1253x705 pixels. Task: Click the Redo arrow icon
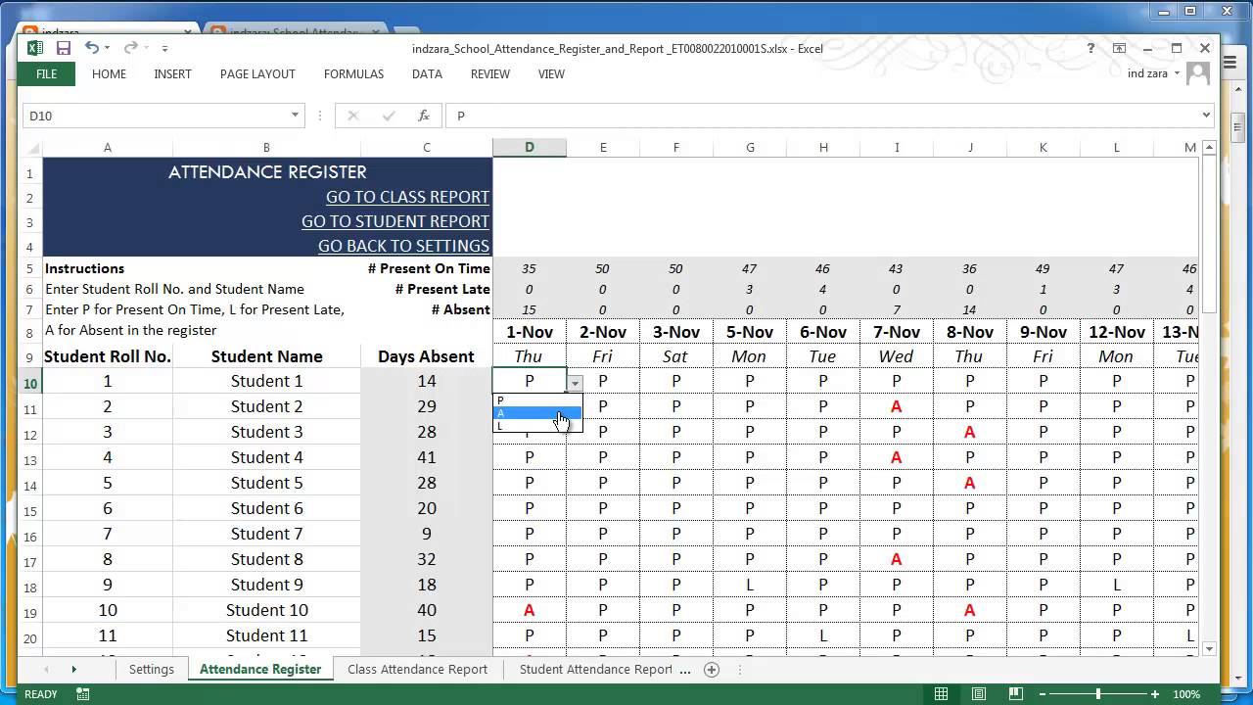(x=130, y=48)
